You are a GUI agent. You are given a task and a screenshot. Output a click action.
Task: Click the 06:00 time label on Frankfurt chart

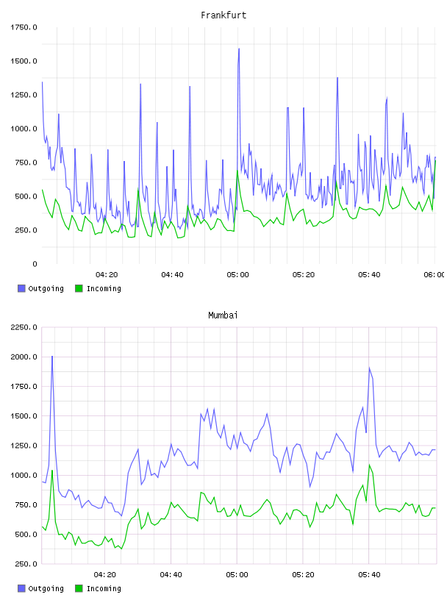(434, 274)
